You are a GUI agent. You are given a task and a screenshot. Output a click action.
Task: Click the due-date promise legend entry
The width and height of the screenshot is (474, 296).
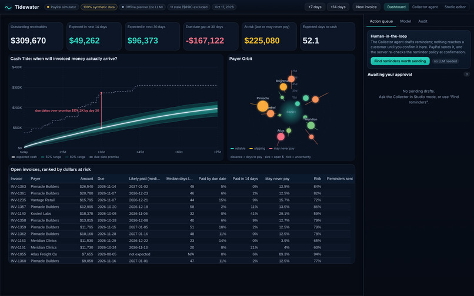(104, 157)
